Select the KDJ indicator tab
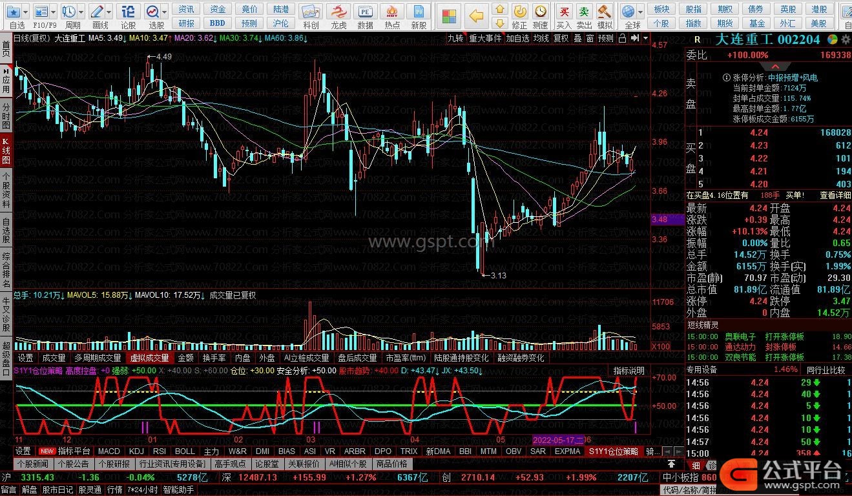Screen dimensions: 852x496 tap(136, 451)
